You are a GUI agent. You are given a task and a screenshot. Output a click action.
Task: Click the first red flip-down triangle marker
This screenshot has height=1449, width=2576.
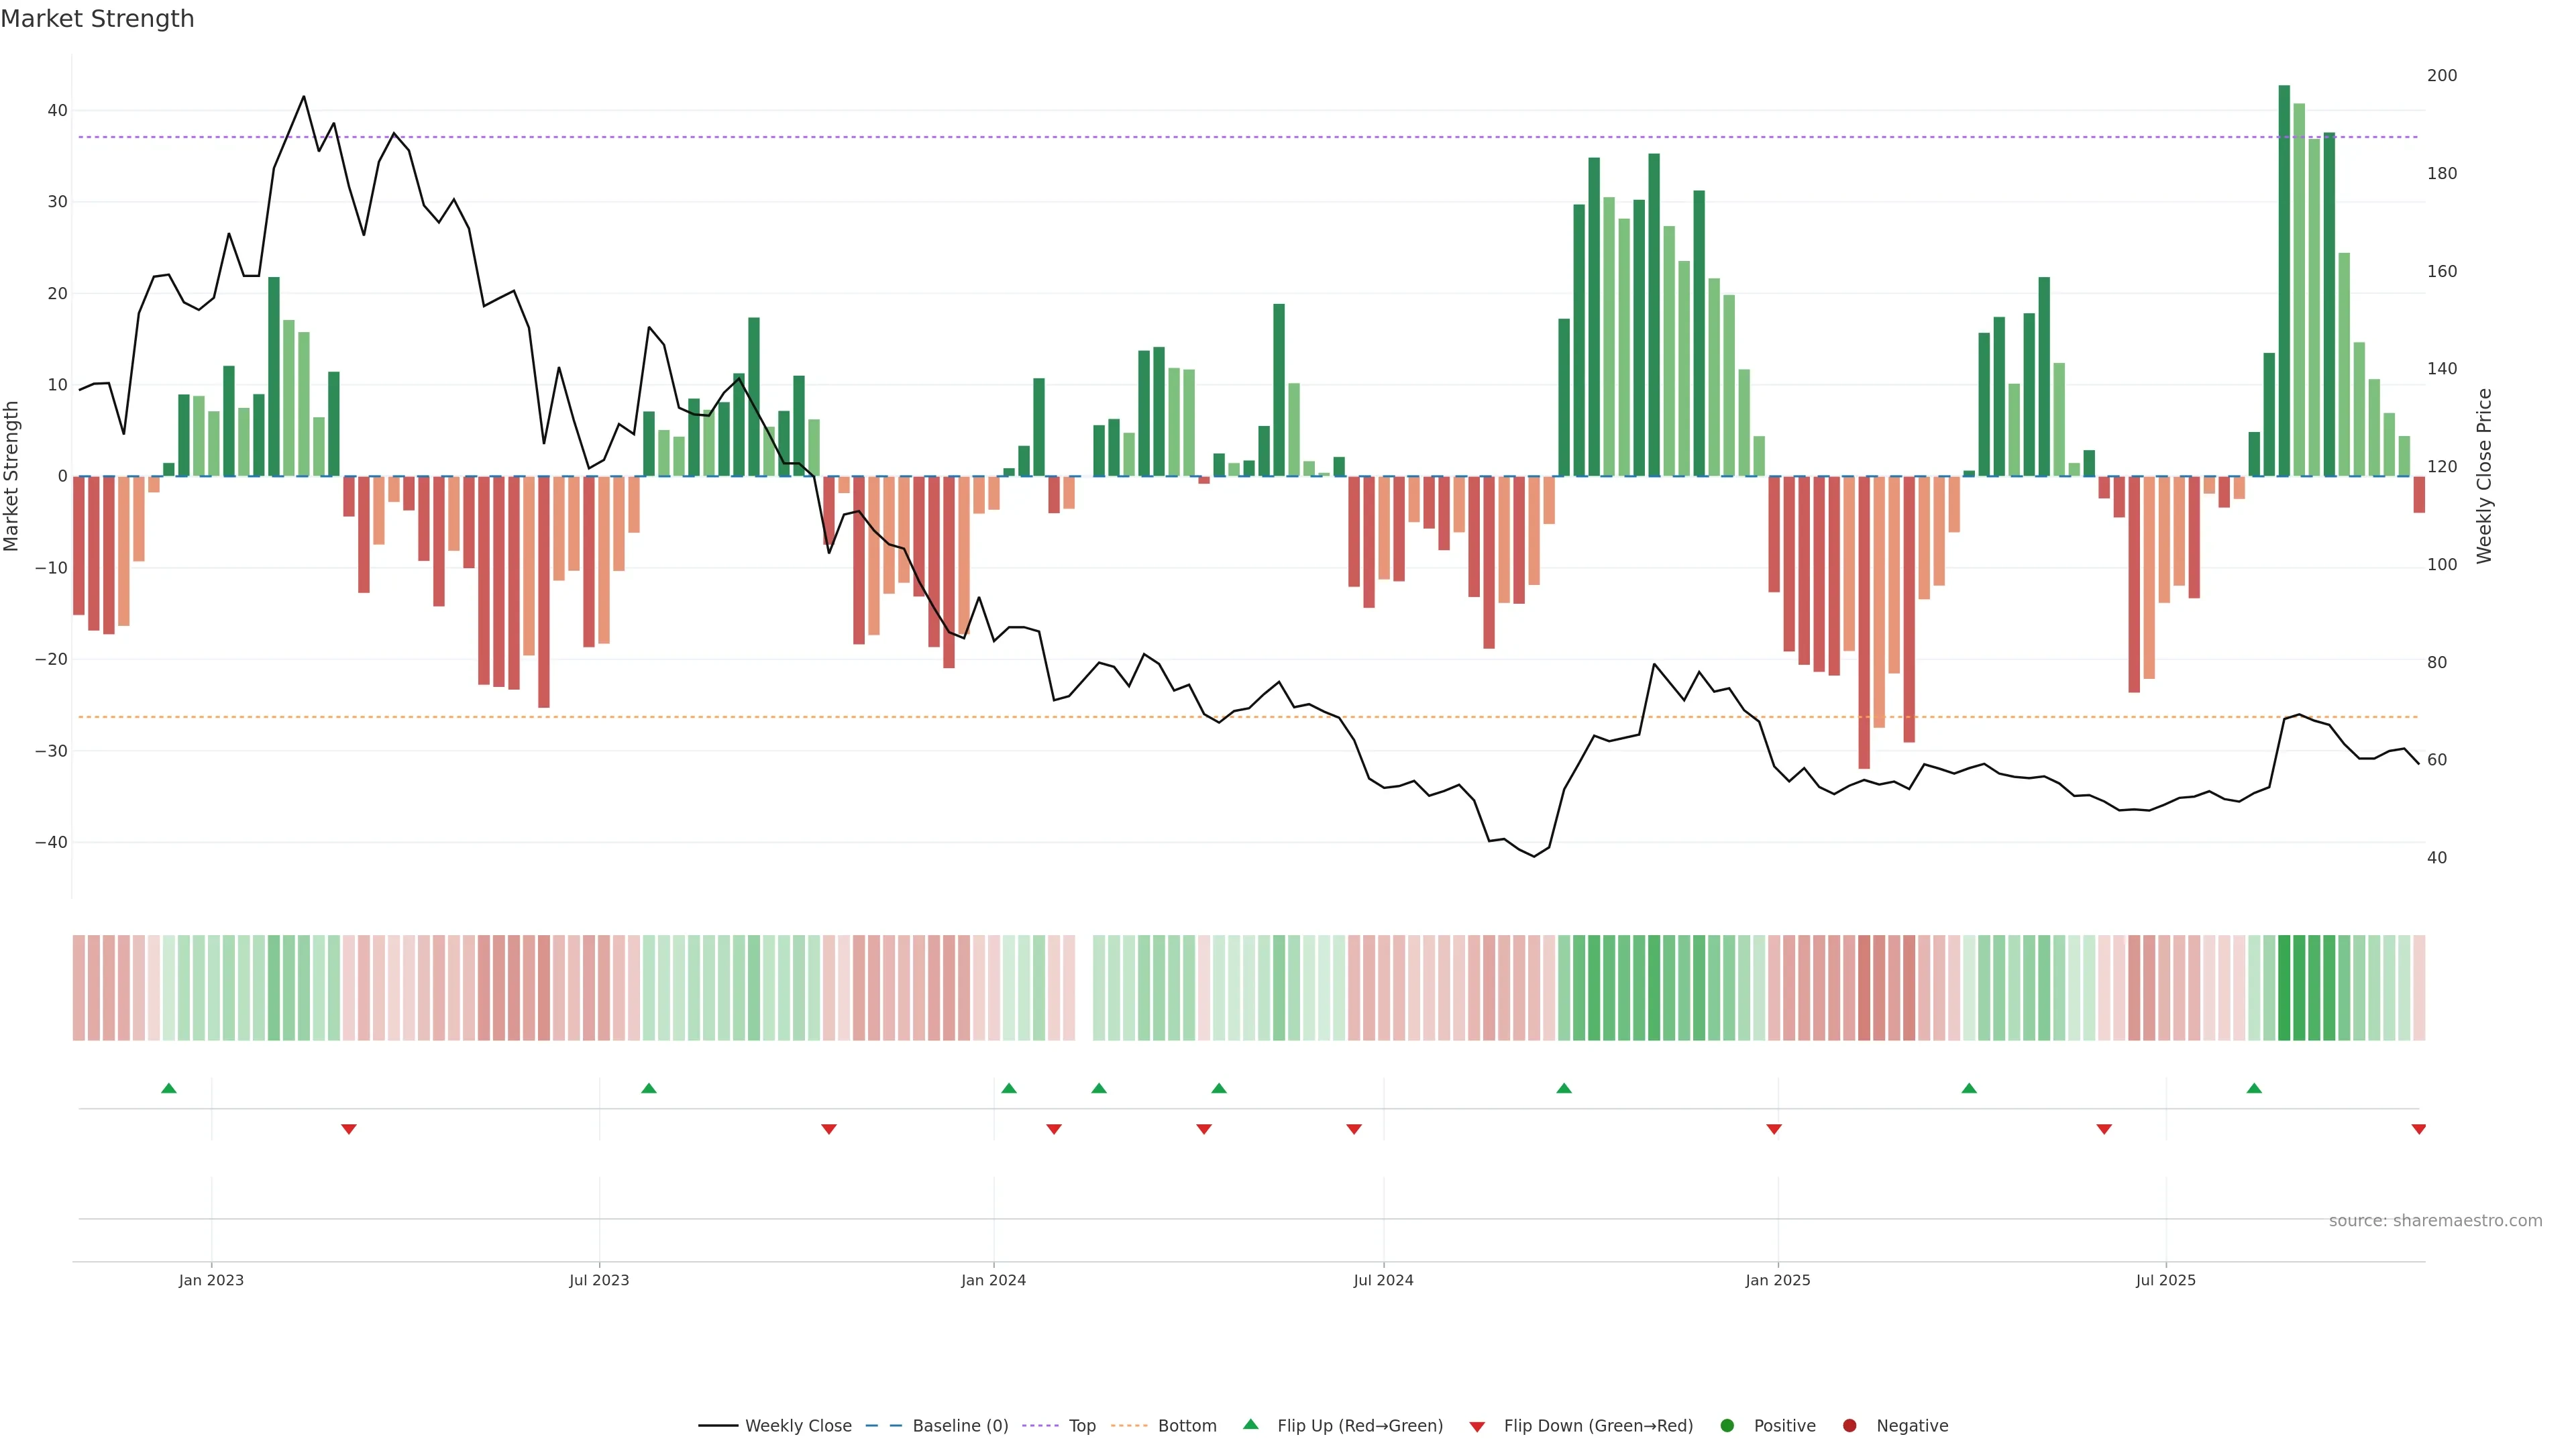coord(349,1129)
